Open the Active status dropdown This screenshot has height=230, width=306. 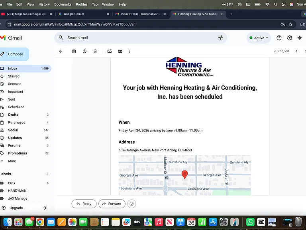259,38
